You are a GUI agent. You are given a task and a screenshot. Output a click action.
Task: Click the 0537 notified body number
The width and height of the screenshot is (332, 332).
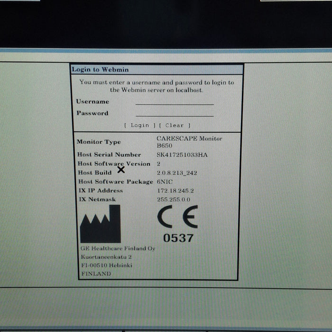coord(178,238)
